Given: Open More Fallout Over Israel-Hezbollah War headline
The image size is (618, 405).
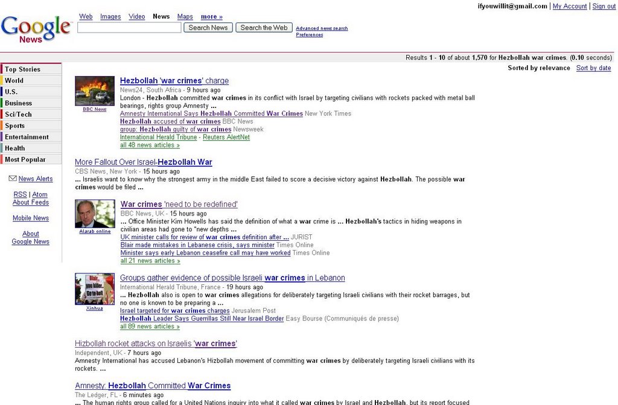Looking at the screenshot, I should click(x=144, y=162).
